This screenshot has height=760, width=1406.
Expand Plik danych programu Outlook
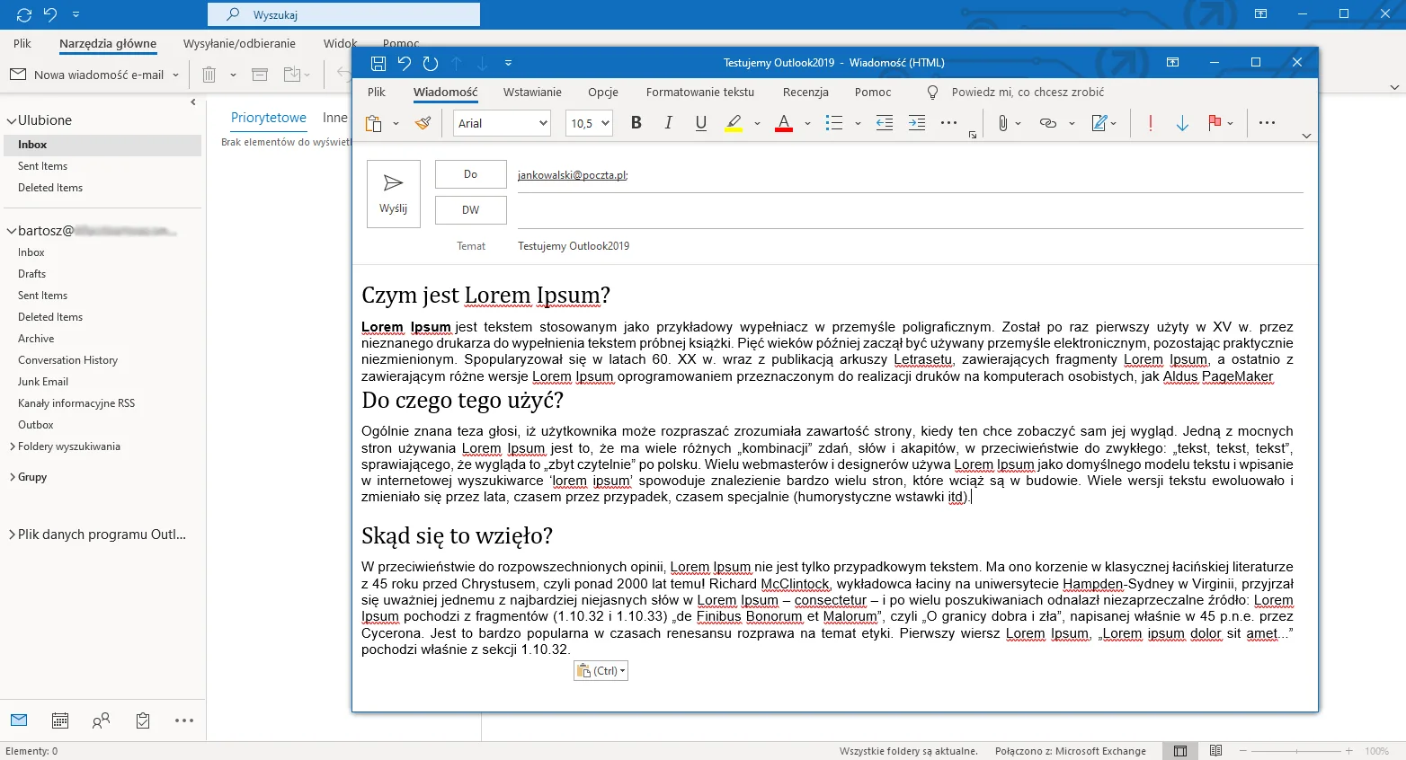pos(12,535)
